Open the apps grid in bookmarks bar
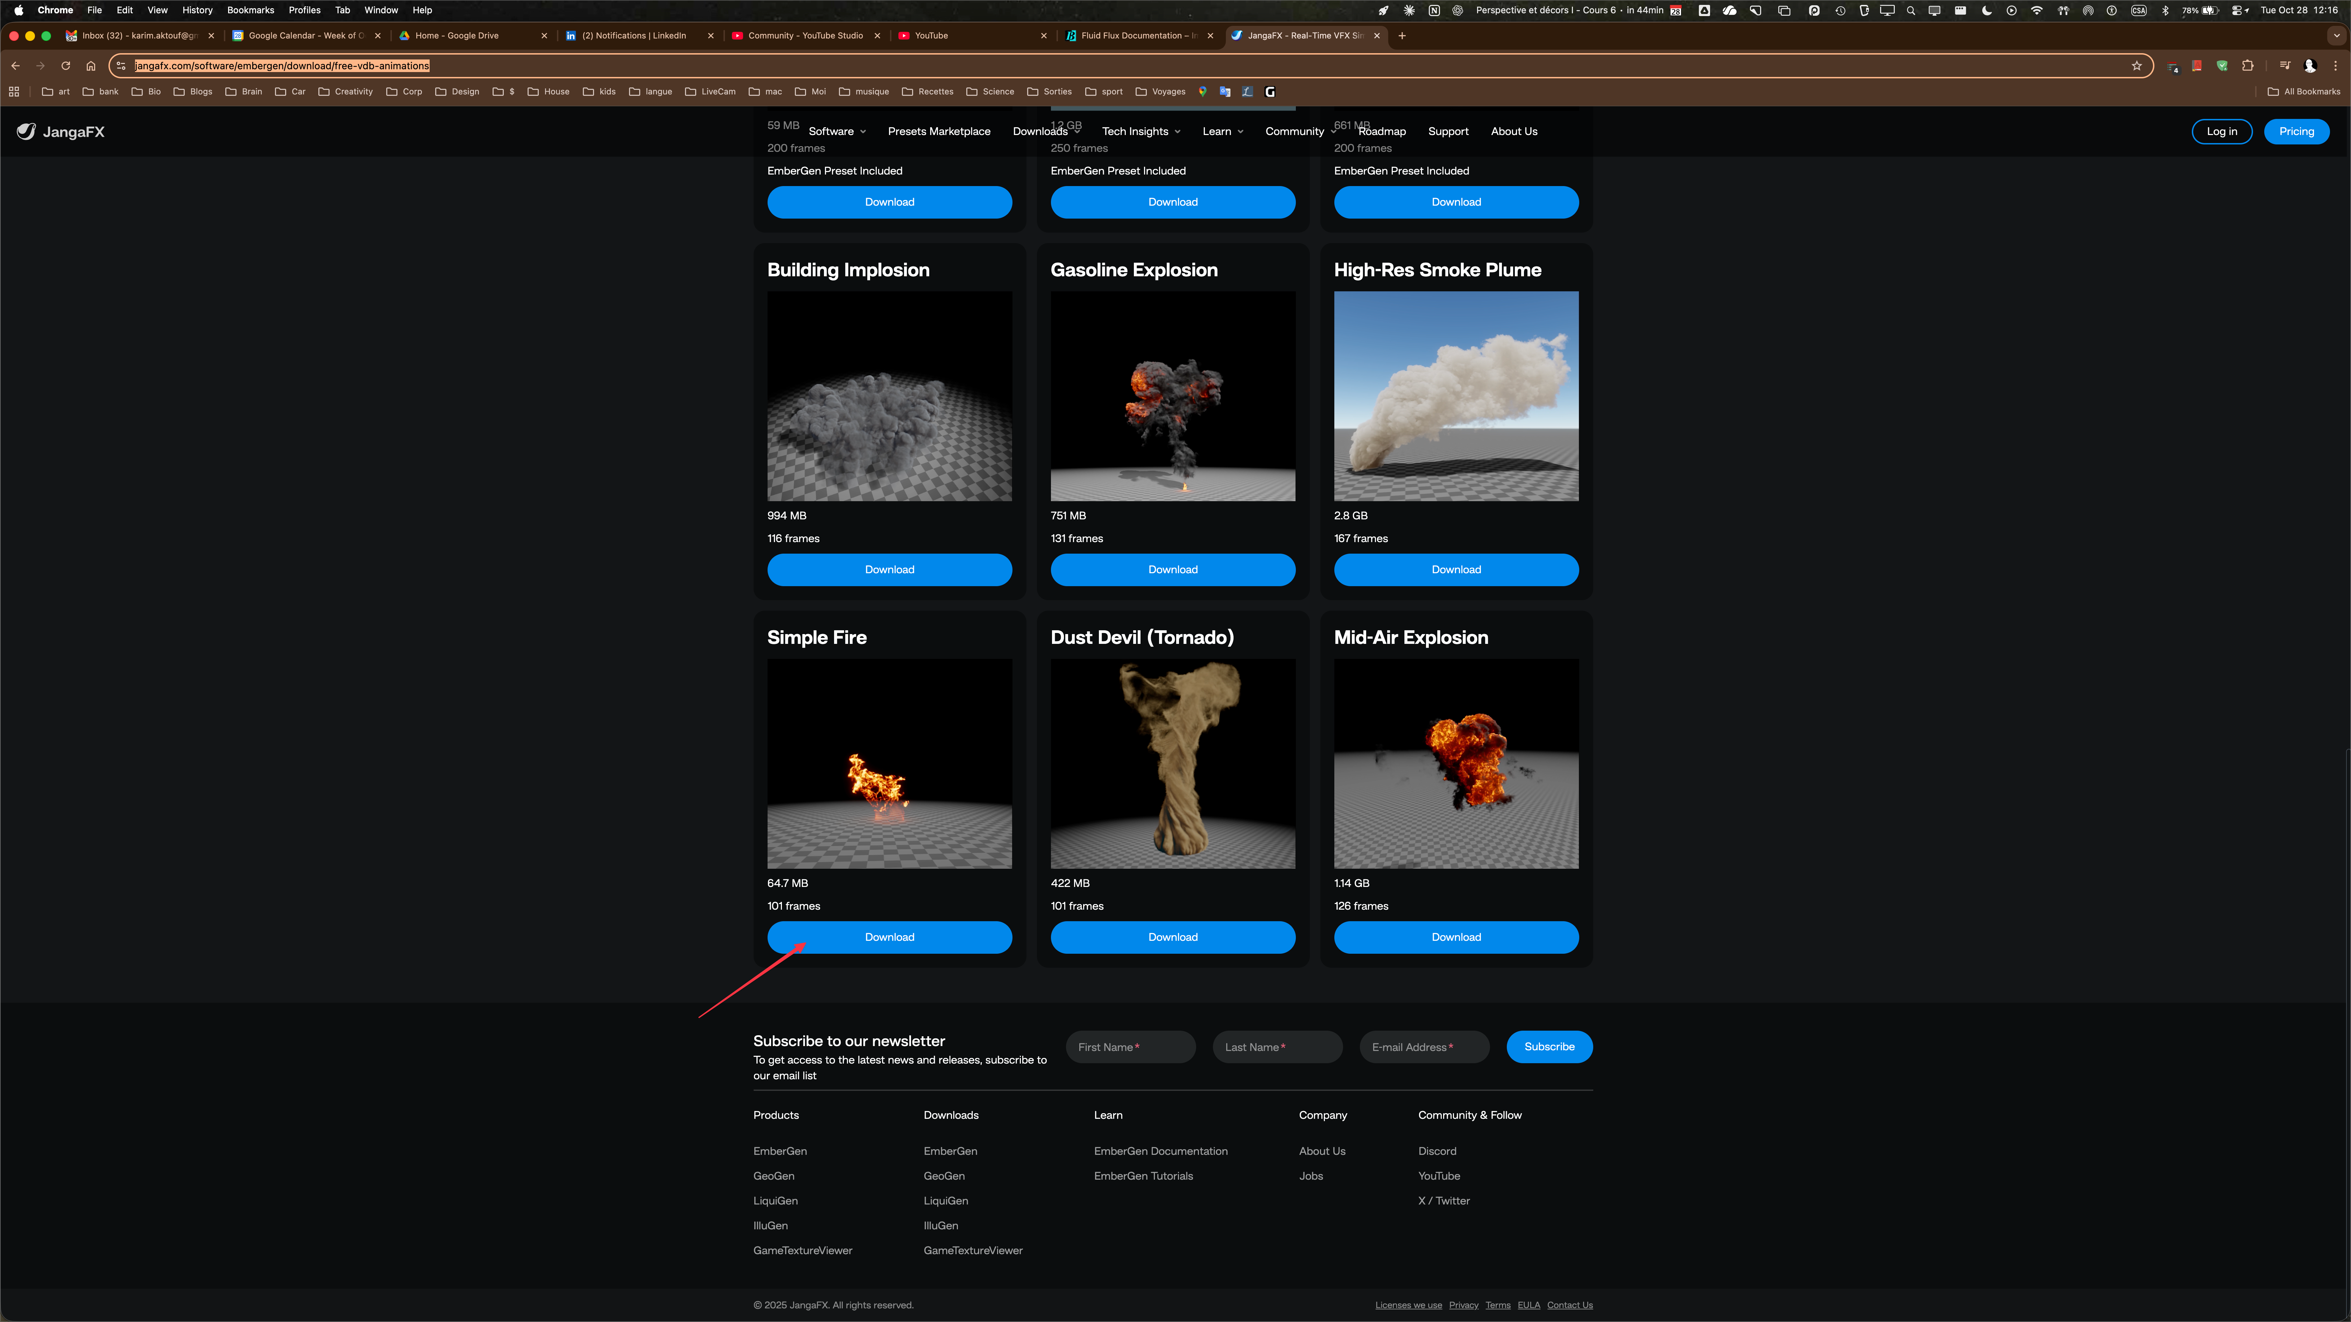The height and width of the screenshot is (1322, 2351). coord(14,91)
